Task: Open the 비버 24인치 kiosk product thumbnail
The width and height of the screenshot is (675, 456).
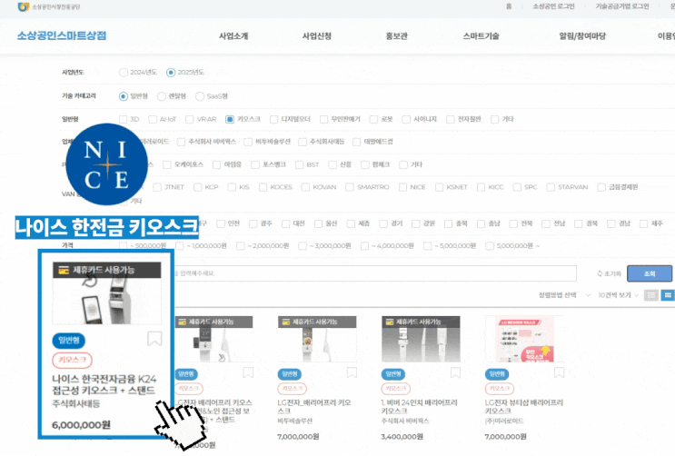Action: [421, 340]
